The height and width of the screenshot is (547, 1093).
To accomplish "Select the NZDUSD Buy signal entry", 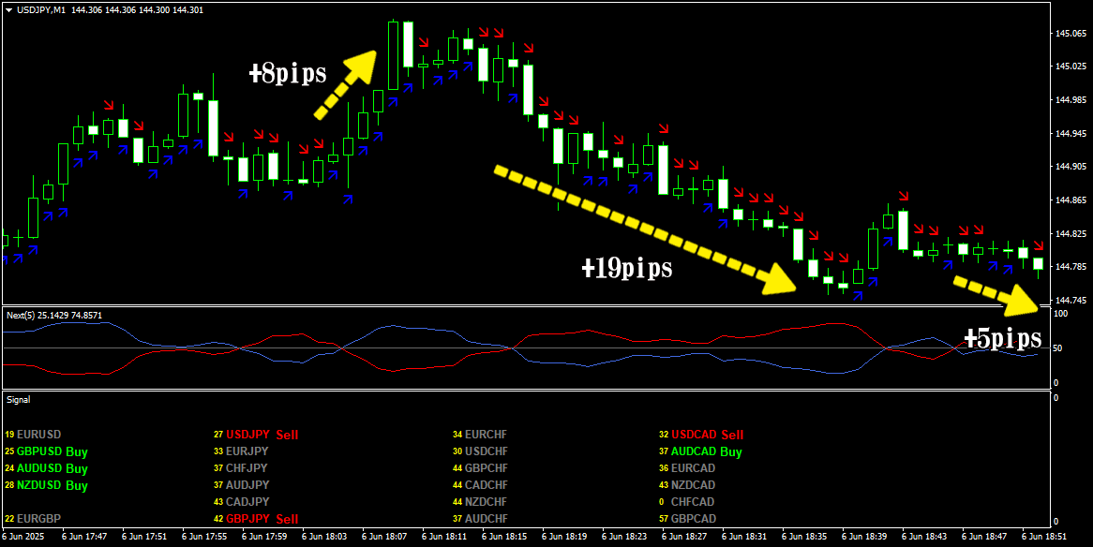I will [46, 485].
